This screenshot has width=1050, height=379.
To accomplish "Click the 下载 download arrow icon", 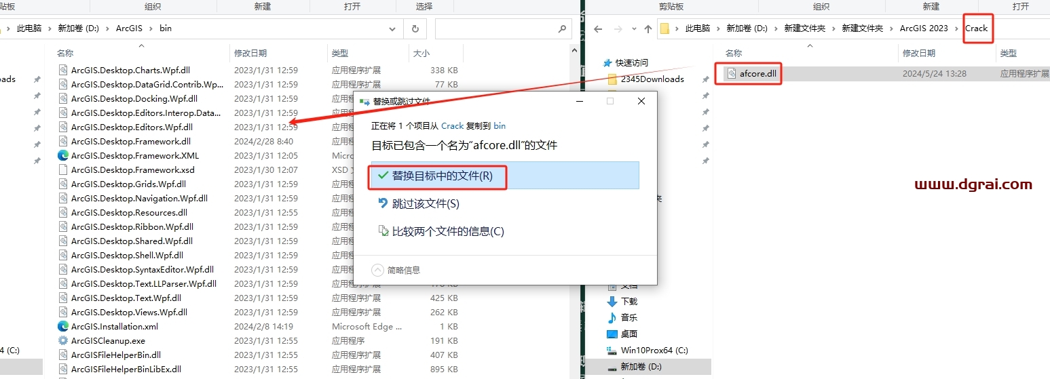I will click(612, 301).
